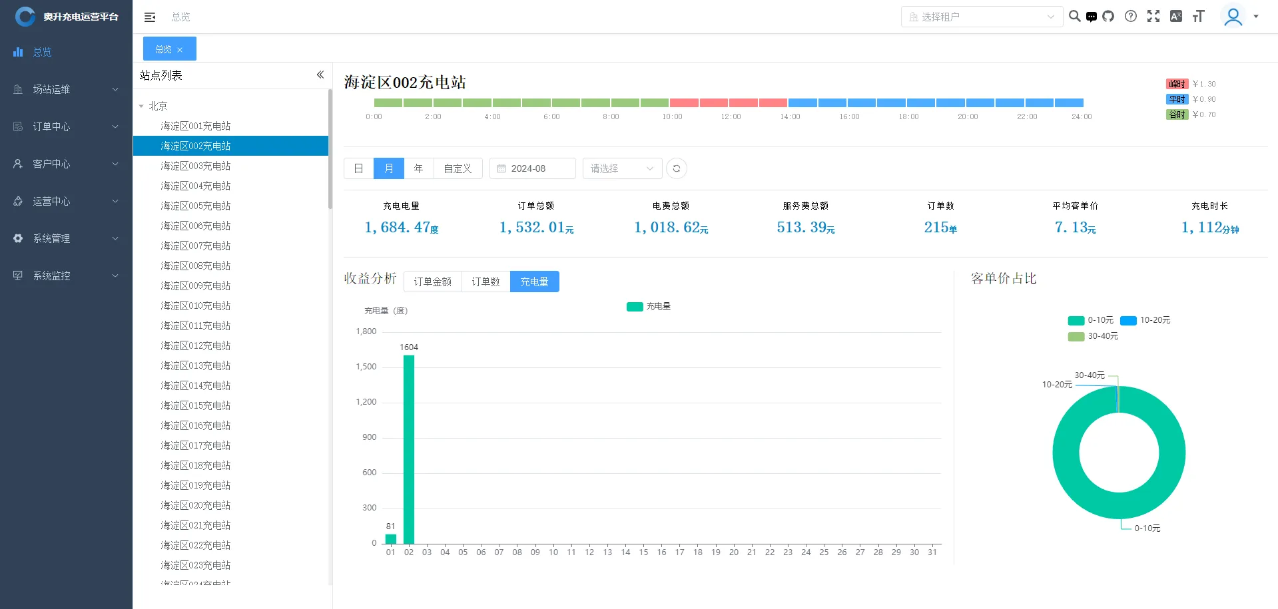The width and height of the screenshot is (1278, 609).
Task: Collapse the 站点列表 panel with double-arrow icon
Action: click(x=320, y=75)
